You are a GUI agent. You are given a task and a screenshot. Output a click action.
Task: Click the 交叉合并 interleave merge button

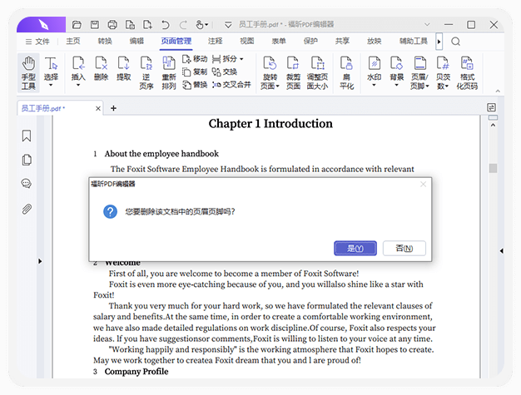[x=231, y=85]
